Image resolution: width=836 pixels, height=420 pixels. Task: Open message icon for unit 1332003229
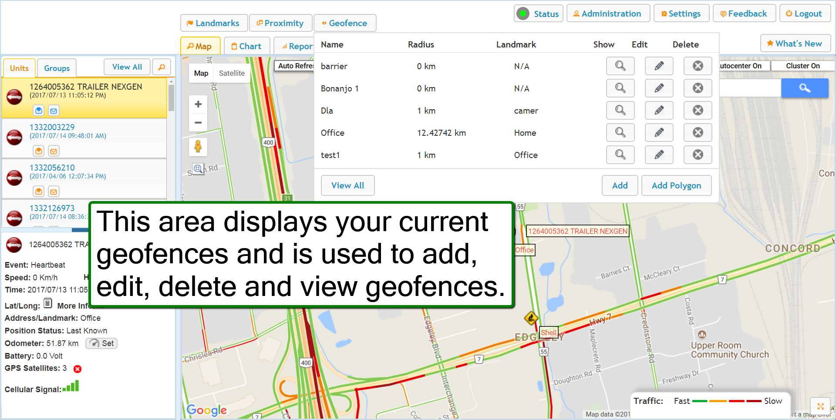point(54,151)
